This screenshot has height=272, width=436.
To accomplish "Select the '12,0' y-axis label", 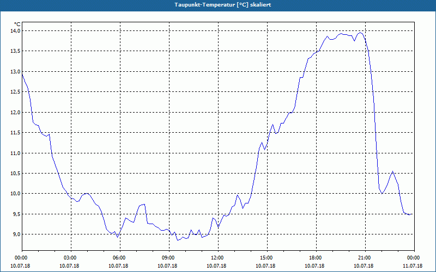I will click(16, 113).
